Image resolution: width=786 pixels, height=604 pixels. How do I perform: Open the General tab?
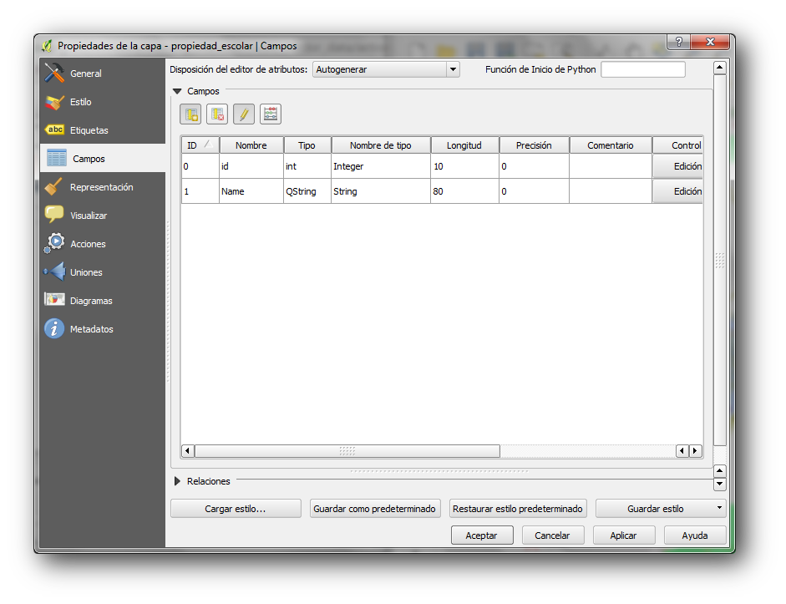click(x=102, y=74)
